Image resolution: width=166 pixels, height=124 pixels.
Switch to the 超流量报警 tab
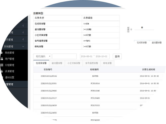(57, 63)
